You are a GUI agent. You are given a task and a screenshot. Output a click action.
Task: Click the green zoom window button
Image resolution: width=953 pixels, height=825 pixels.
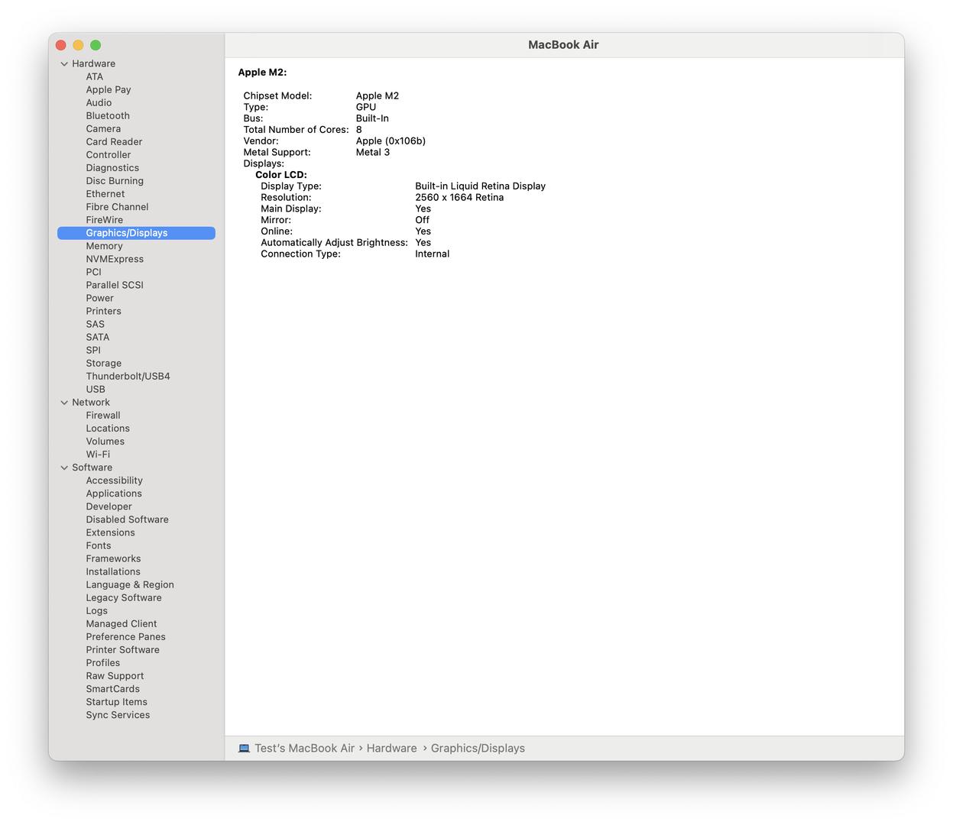(96, 45)
